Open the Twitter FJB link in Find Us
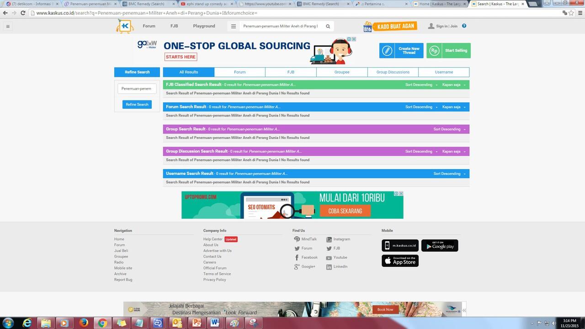585x329 pixels. pos(333,248)
